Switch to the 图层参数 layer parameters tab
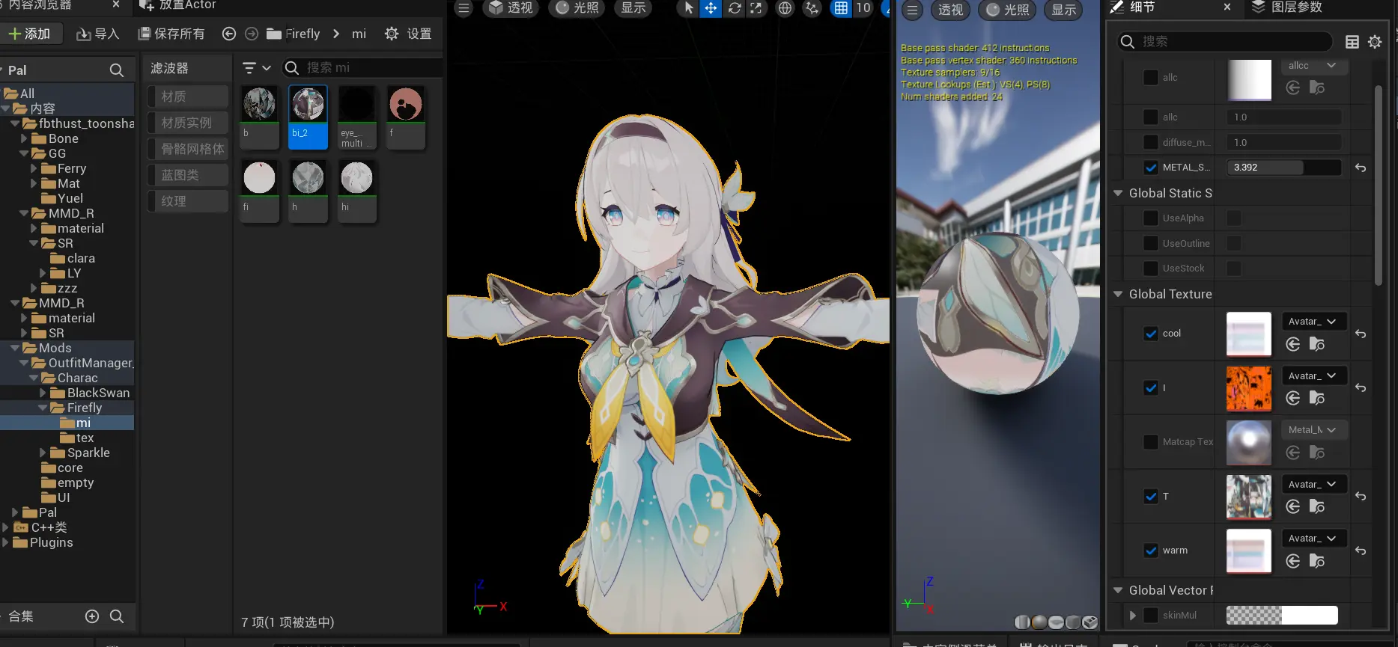 [x=1286, y=7]
